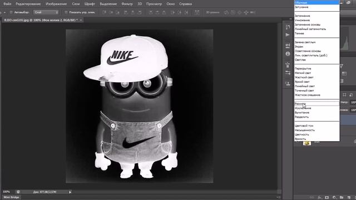The height and width of the screenshot is (200, 356).
Task: Click 3D pan mode icon
Action: coord(240,12)
